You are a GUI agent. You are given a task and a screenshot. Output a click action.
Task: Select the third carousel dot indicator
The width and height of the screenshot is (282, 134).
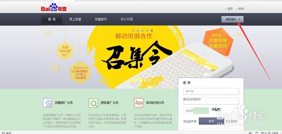142,30
